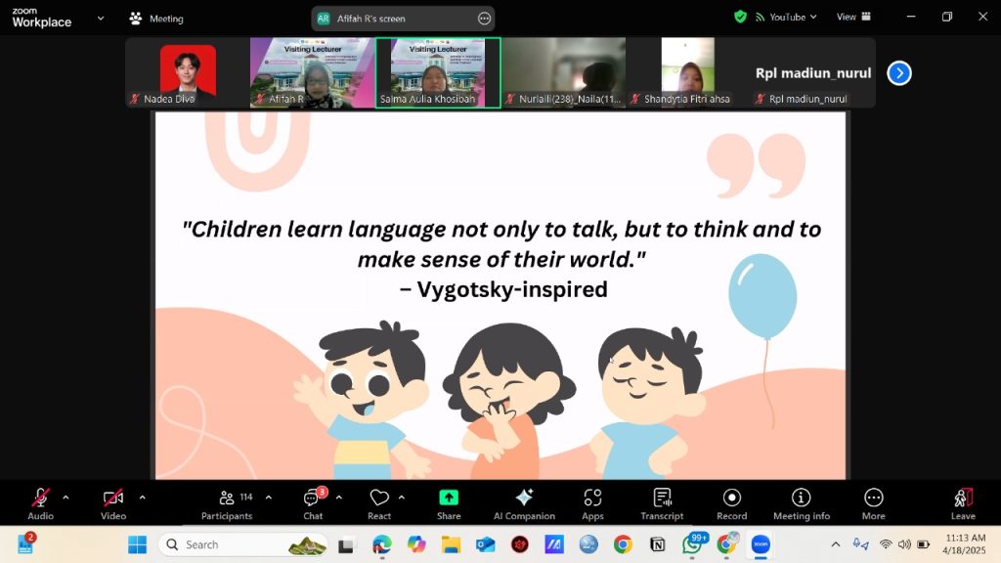Select Salma Aulia Khosioah's video thumbnail
Viewport: 1001px width, 563px height.
pyautogui.click(x=438, y=72)
